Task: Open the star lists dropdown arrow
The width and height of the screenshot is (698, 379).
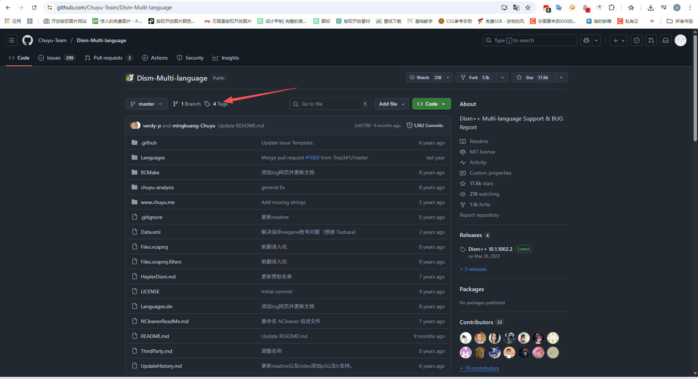Action: (x=561, y=77)
